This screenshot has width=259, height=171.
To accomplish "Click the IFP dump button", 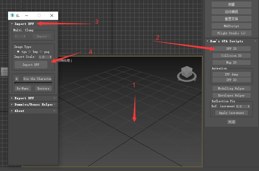I will coord(231,74).
